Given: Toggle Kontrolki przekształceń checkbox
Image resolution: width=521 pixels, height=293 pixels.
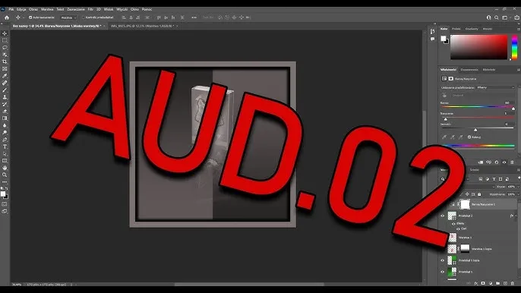Looking at the screenshot, I should (x=84, y=17).
